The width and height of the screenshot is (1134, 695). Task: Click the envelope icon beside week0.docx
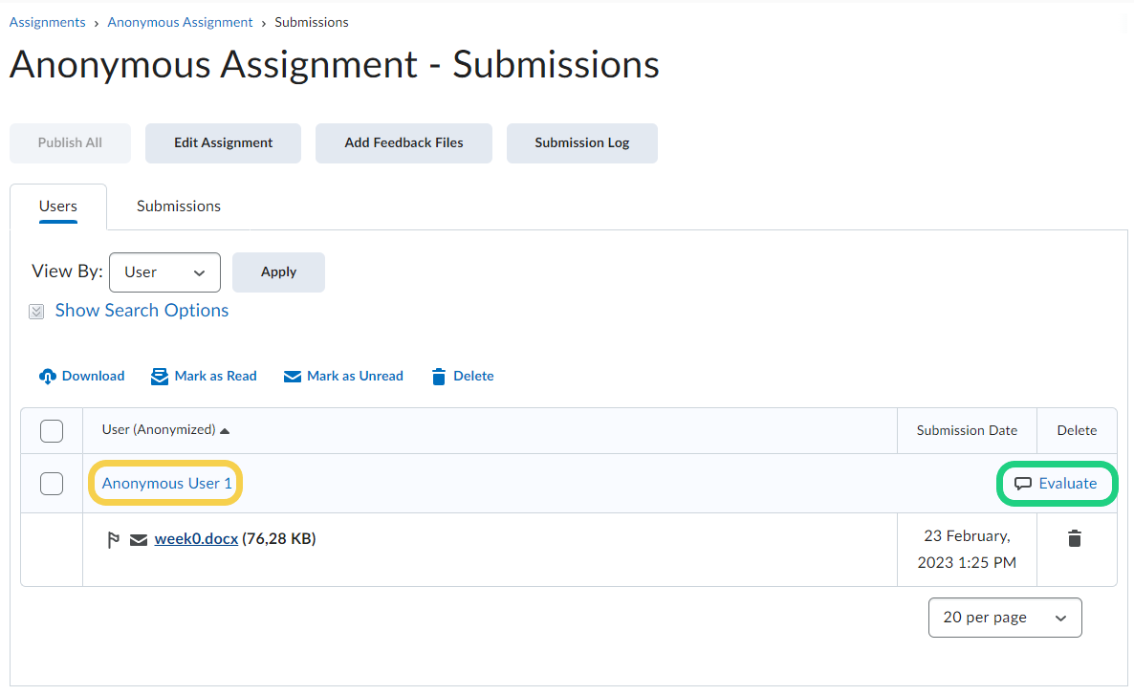[139, 540]
